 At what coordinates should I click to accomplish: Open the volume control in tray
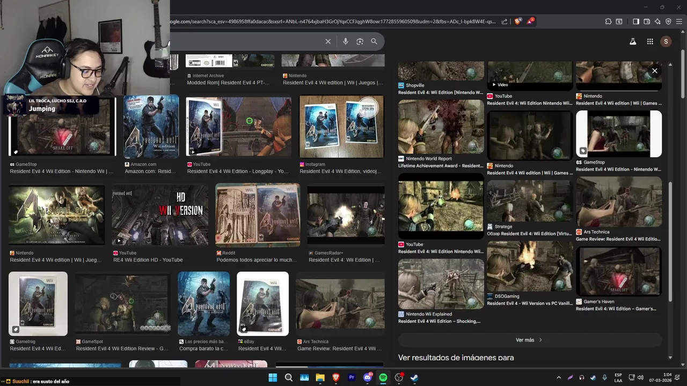[x=640, y=377]
